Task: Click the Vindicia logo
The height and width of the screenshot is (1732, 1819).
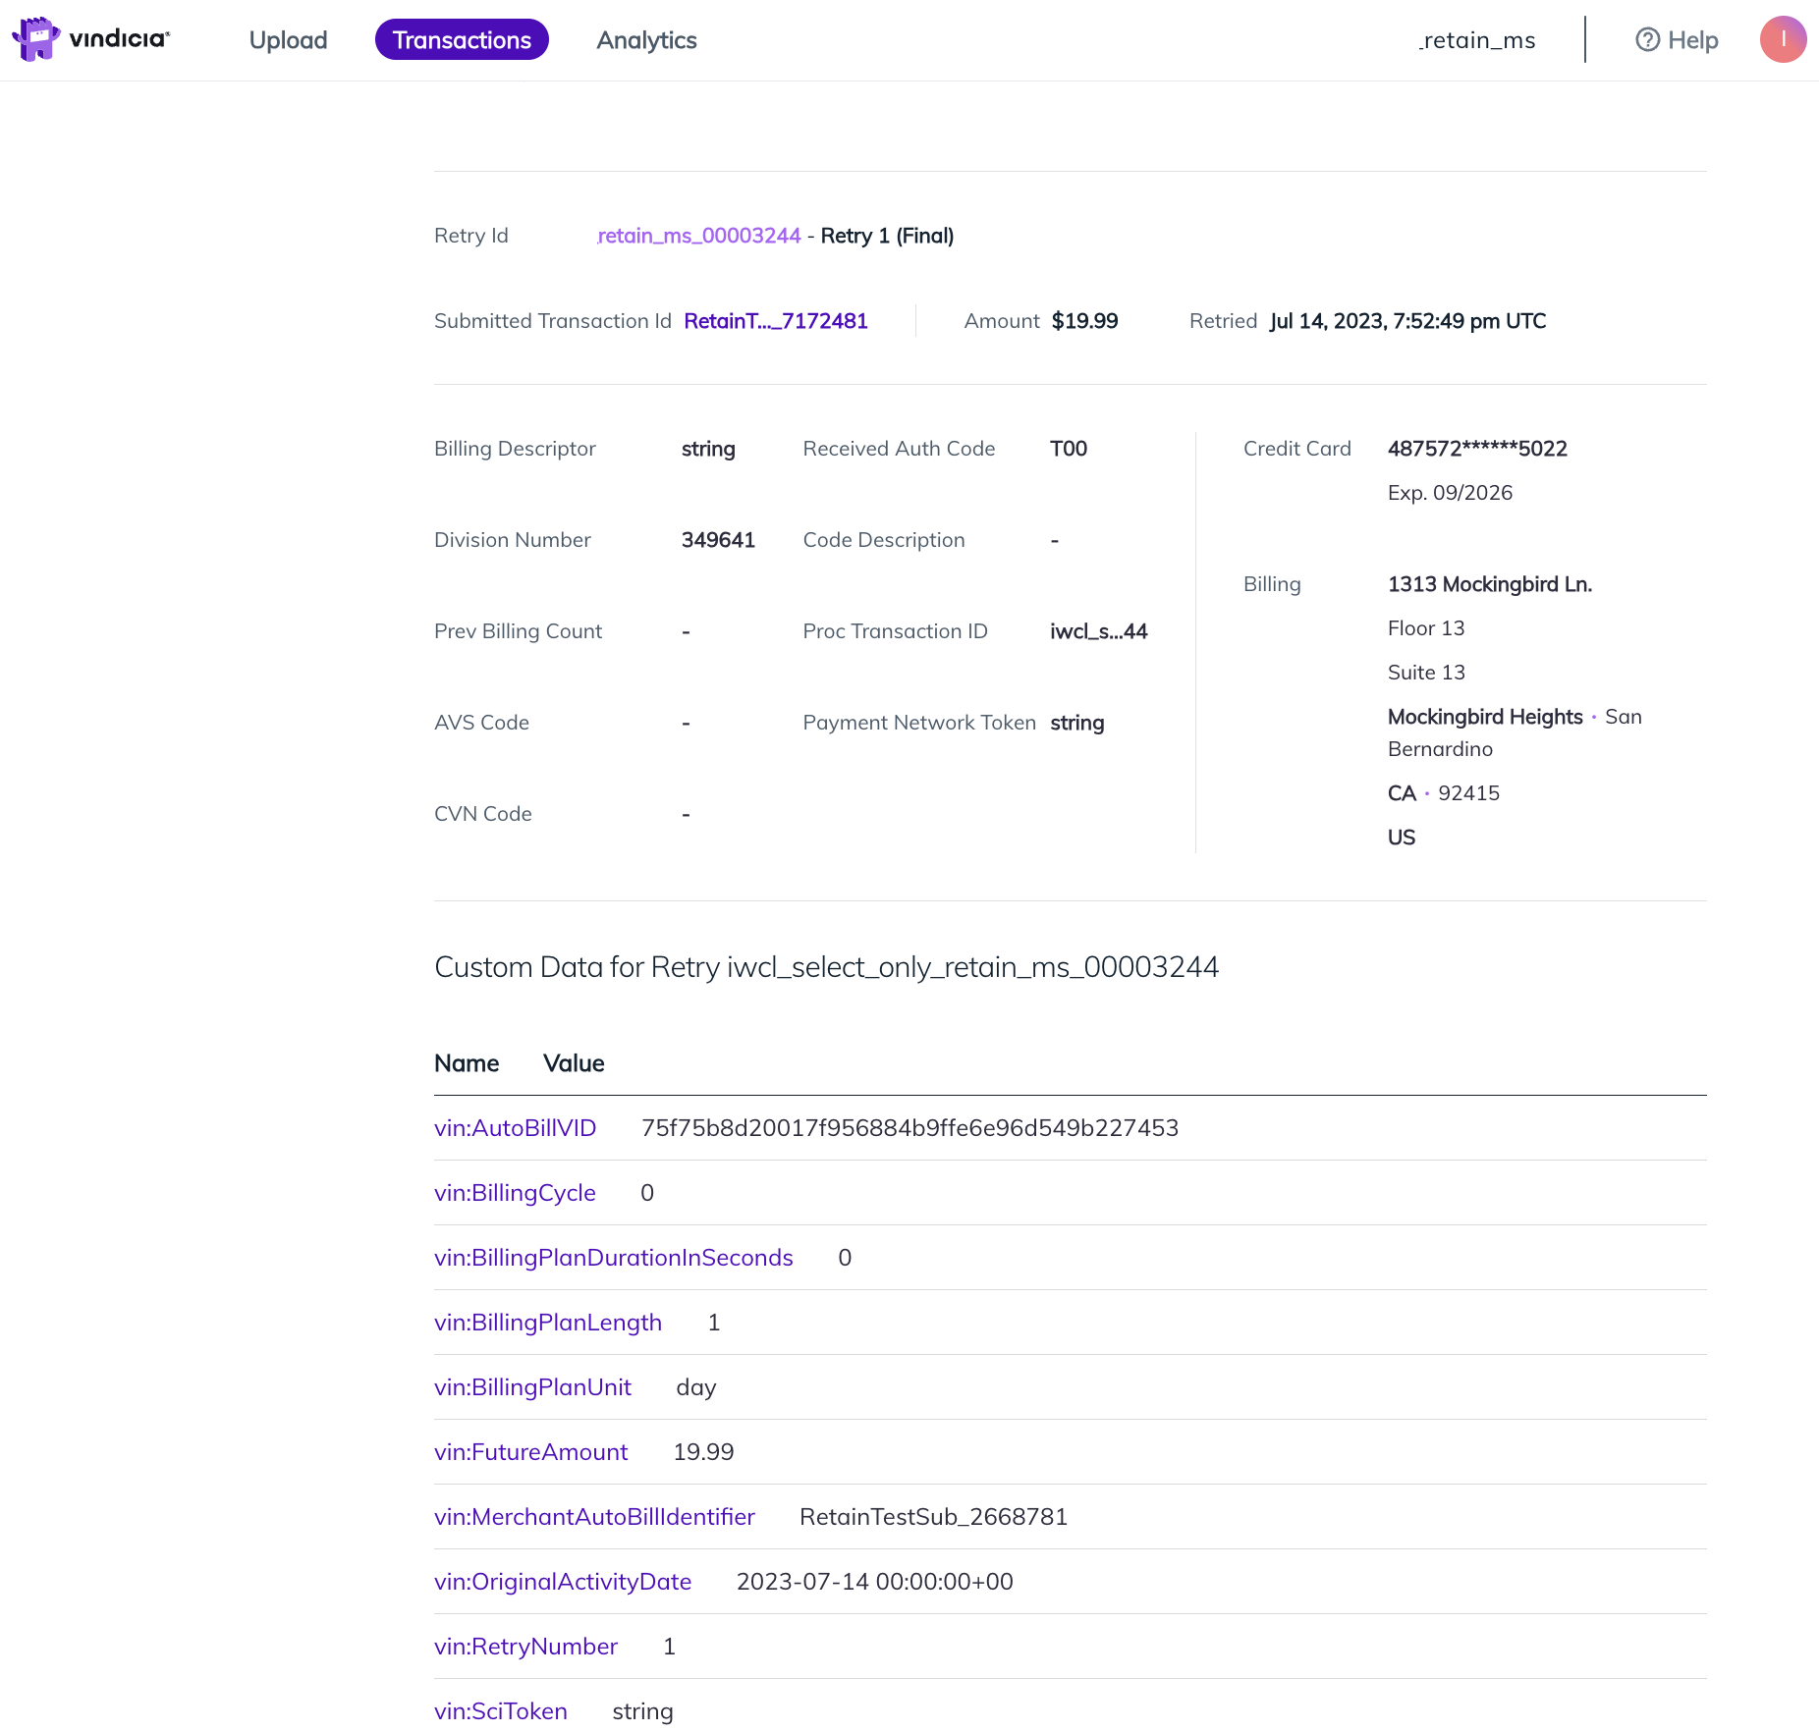Action: (90, 39)
